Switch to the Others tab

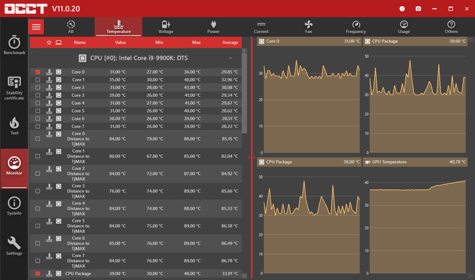click(451, 27)
